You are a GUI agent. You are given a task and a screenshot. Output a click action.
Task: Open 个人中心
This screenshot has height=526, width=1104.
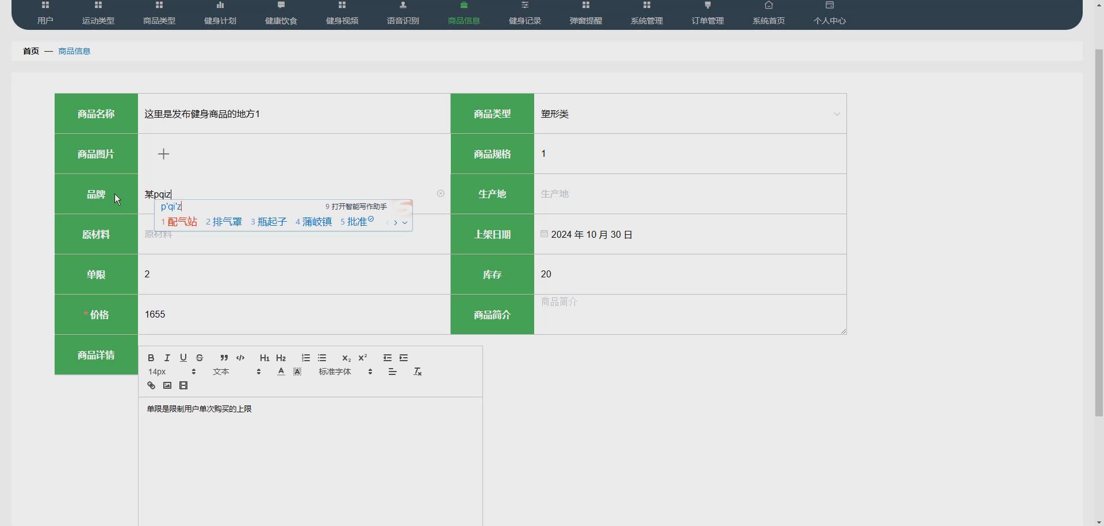tap(830, 14)
